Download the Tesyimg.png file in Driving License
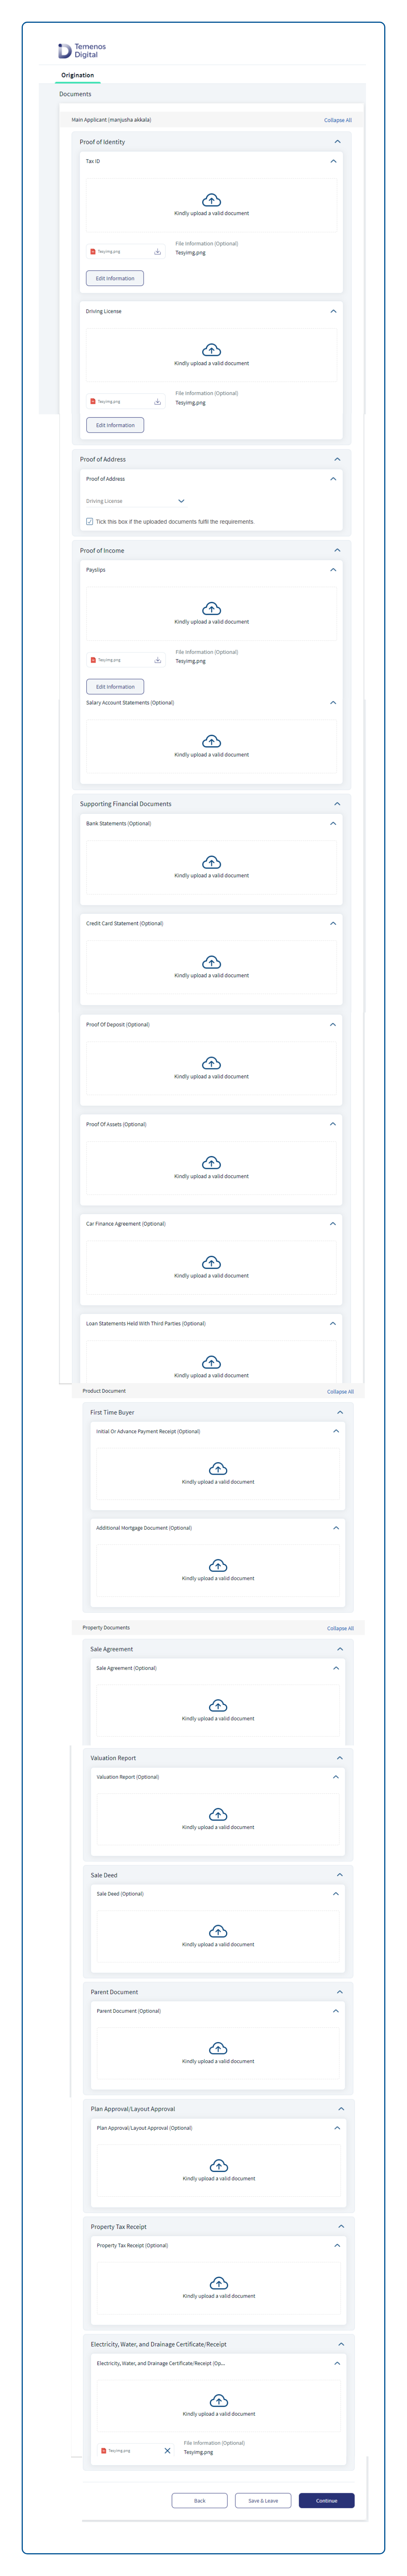The height and width of the screenshot is (2576, 407). [x=157, y=402]
